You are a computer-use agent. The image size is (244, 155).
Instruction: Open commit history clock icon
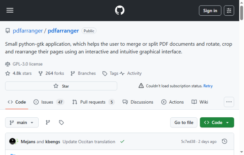[x=224, y=141]
